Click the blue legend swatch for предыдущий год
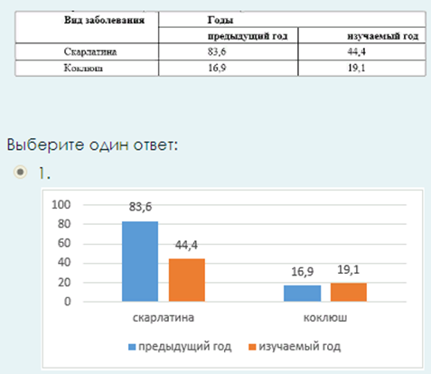 click(132, 347)
